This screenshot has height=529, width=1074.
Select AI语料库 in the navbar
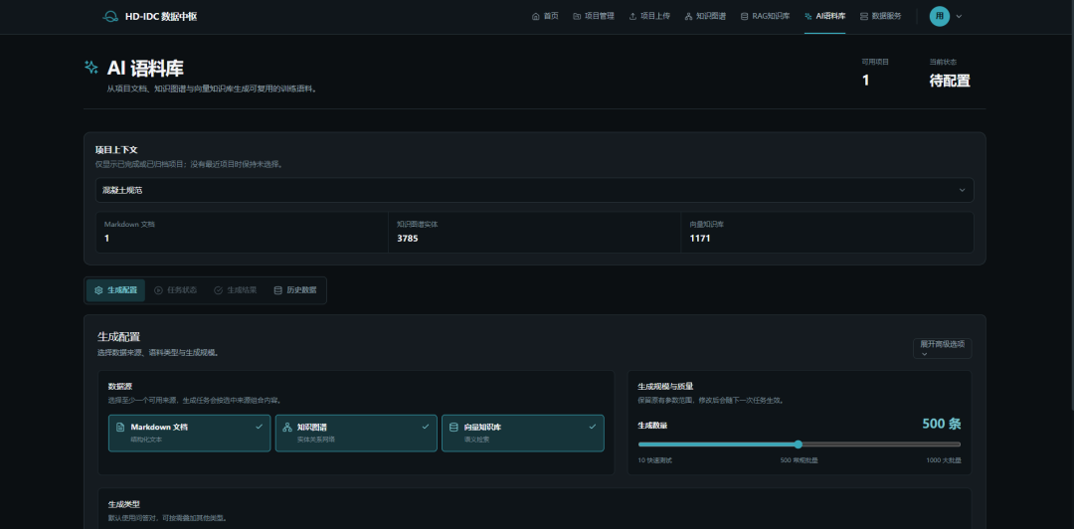pos(824,17)
